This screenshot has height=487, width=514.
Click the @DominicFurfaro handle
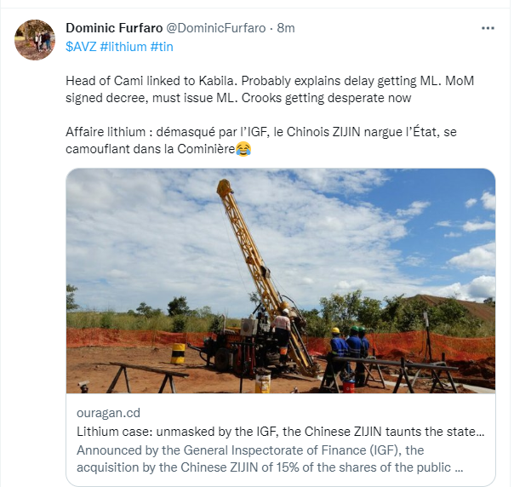(216, 28)
